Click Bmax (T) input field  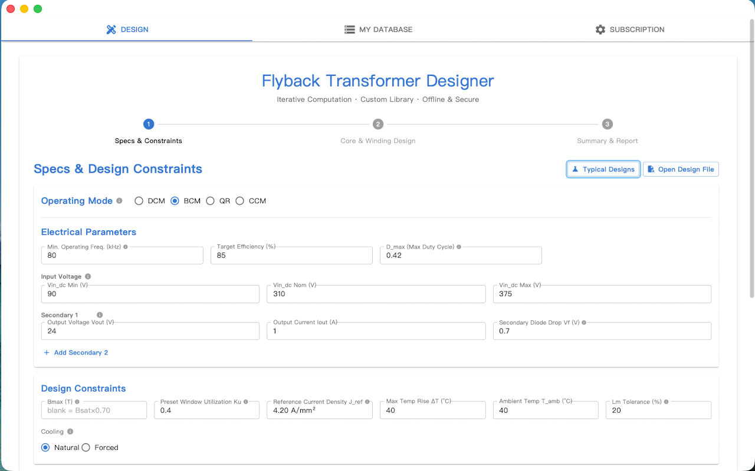coord(94,410)
